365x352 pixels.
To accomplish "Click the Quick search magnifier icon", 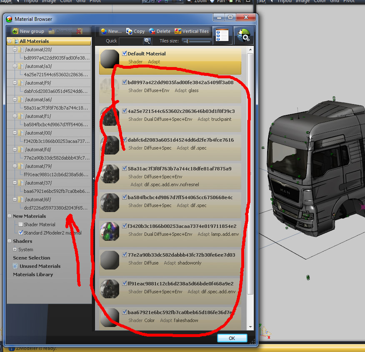I will coord(147,41).
